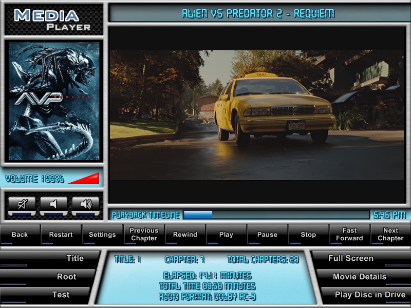Click the playback timeline progress bar
Viewport: 411px width, 308px height.
tap(276, 215)
